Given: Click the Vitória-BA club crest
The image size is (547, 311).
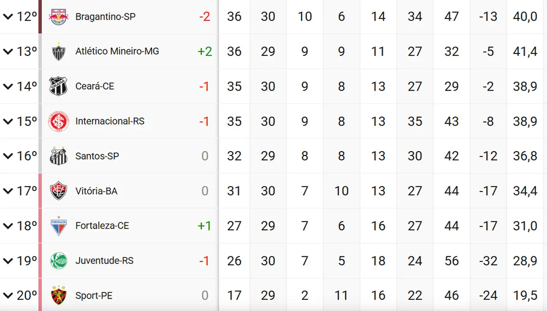Looking at the screenshot, I should point(58,191).
